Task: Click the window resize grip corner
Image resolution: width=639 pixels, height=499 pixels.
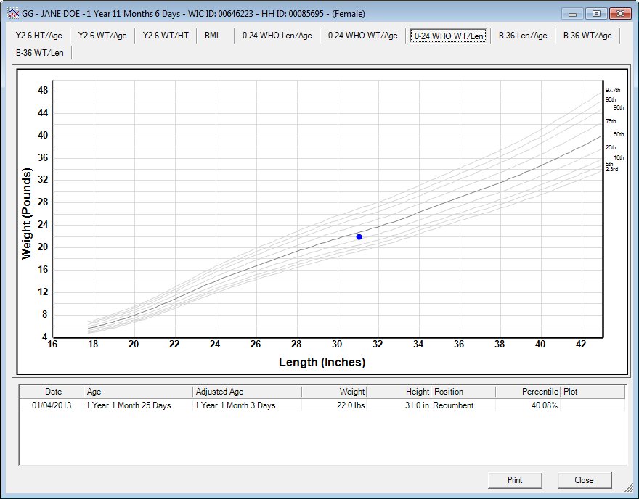Action: click(x=628, y=487)
